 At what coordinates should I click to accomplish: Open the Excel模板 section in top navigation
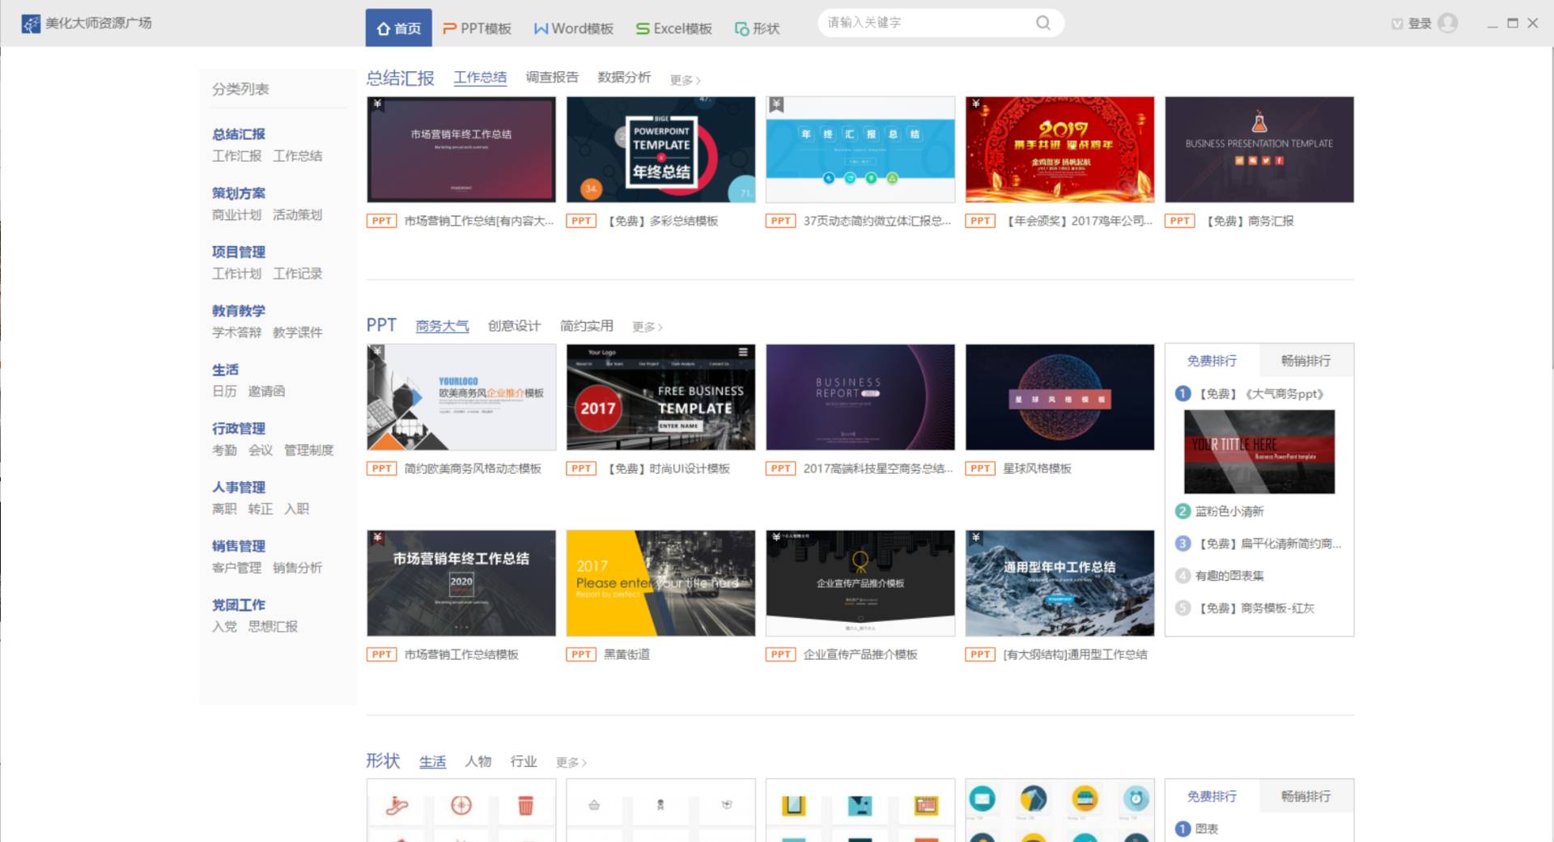click(674, 27)
